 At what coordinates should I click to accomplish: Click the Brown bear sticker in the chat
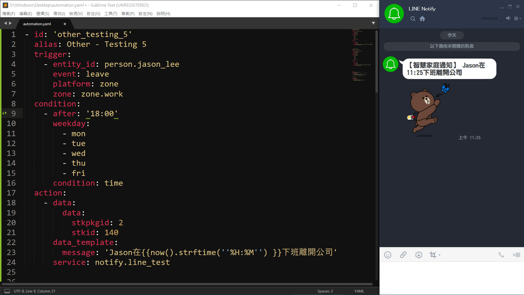428,110
